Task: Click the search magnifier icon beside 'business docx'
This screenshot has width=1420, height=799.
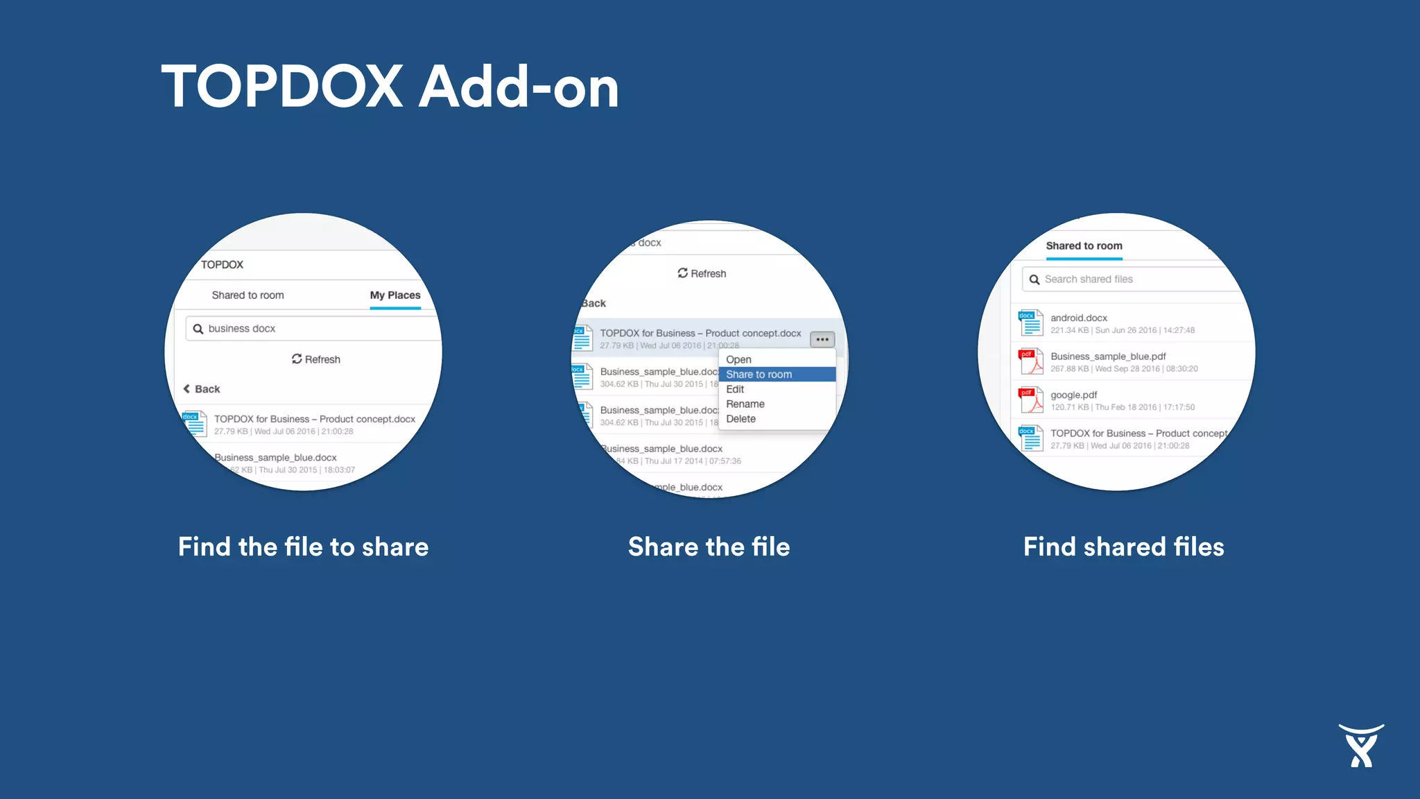Action: [198, 329]
